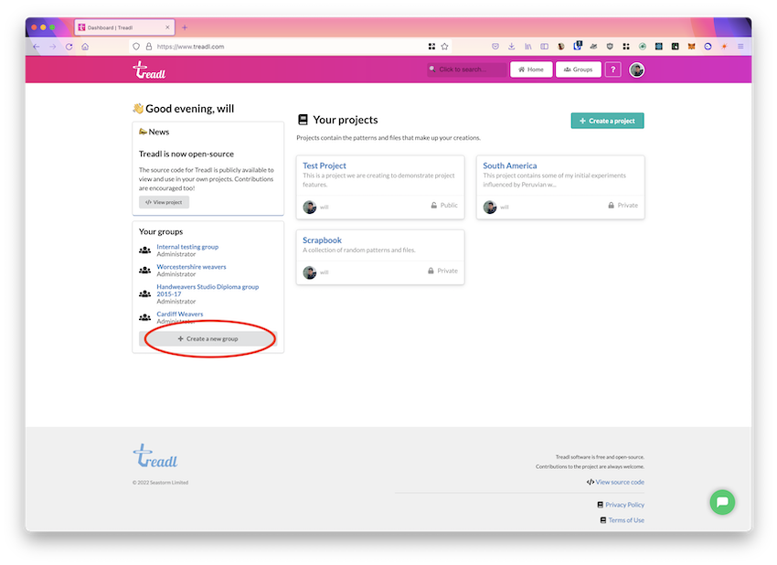The height and width of the screenshot is (565, 777).
Task: Open the Cardiff Weavers group link
Action: pos(180,314)
